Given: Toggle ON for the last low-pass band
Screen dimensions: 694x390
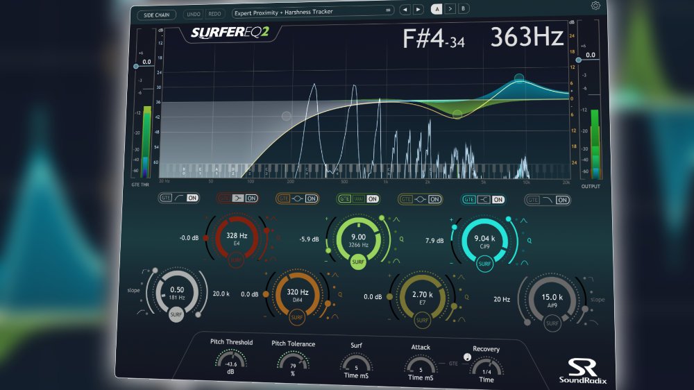Looking at the screenshot, I should (x=562, y=201).
